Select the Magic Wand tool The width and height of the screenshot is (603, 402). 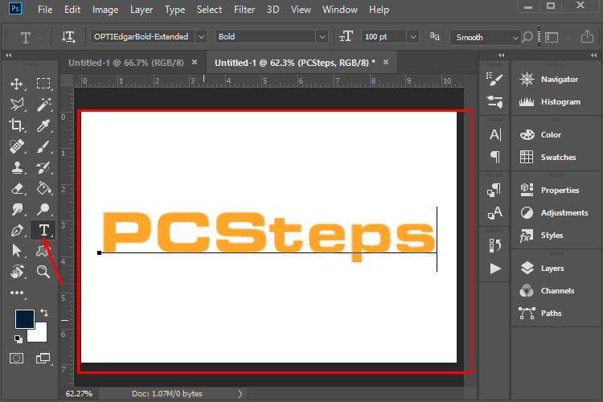tap(43, 105)
